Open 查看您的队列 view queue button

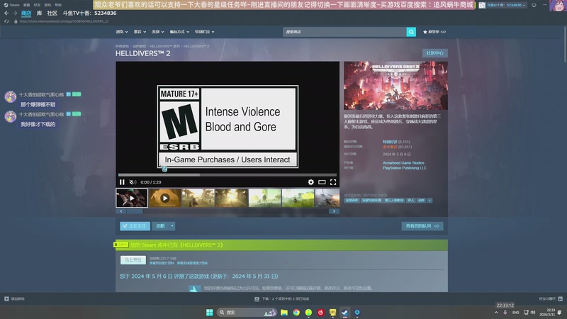click(422, 226)
